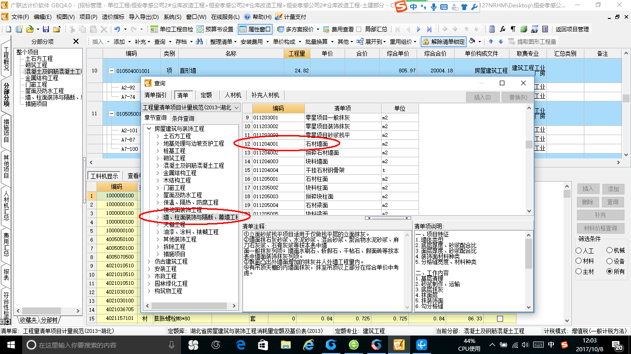
Task: Switch to the 条件查询 tab
Action: (183, 118)
